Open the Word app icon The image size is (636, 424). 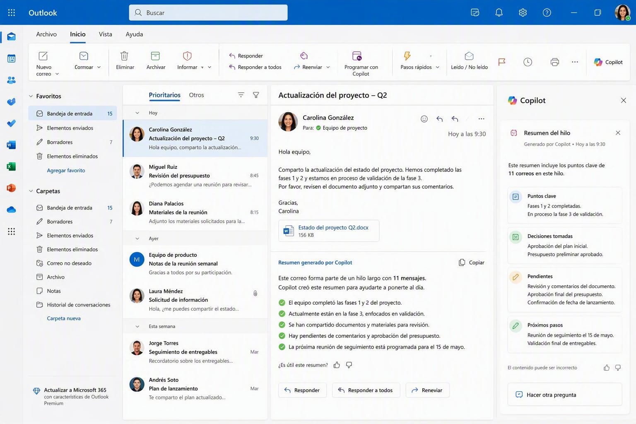(x=11, y=145)
